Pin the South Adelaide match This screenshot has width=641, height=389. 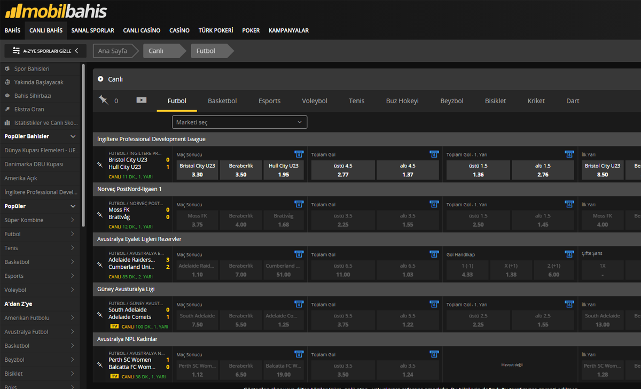click(99, 314)
